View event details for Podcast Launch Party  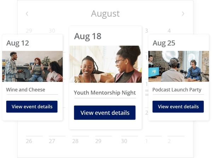178,107
